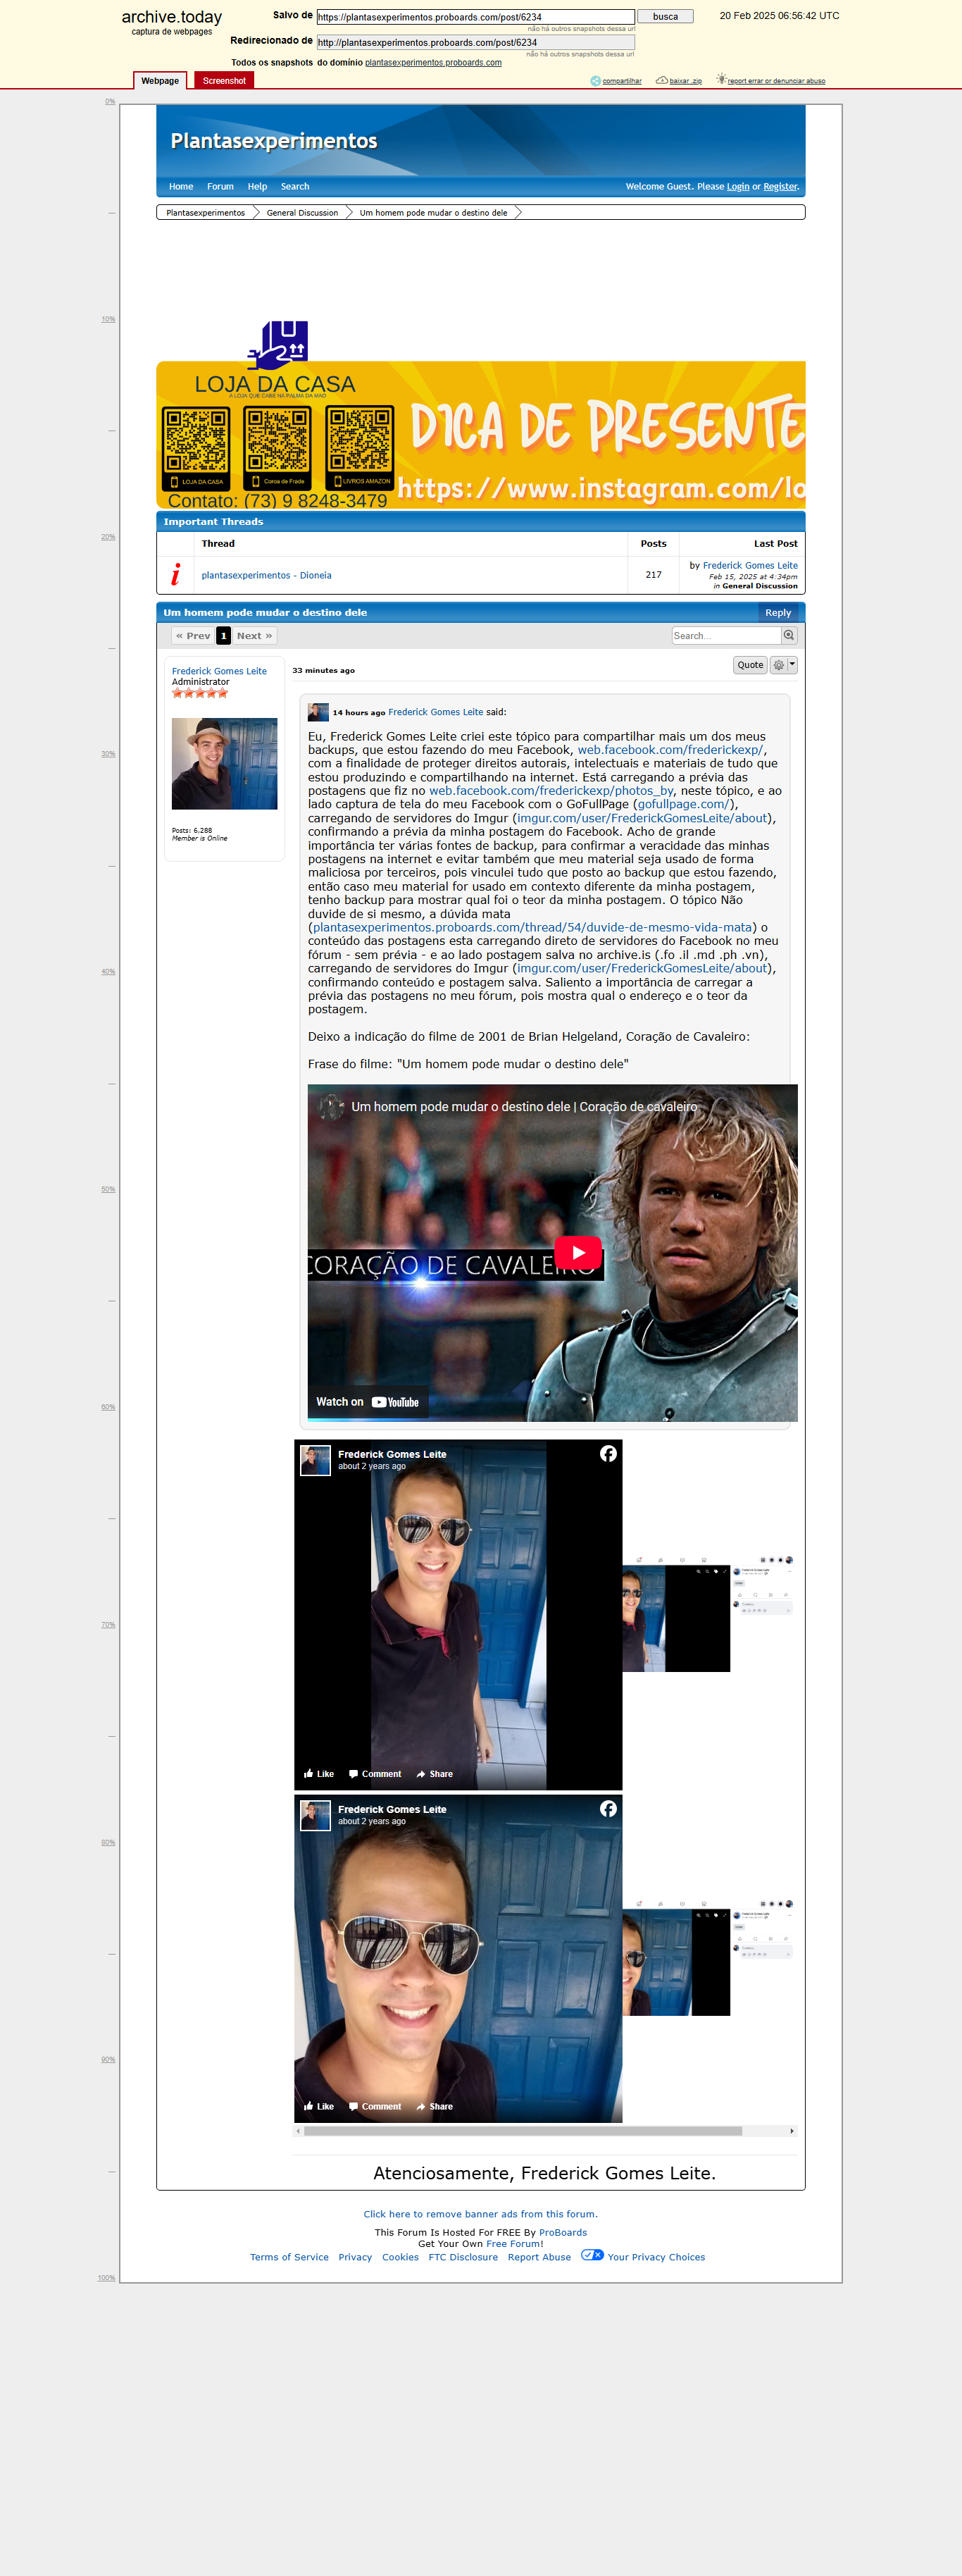Click Report Abuse footer link

click(x=539, y=2257)
